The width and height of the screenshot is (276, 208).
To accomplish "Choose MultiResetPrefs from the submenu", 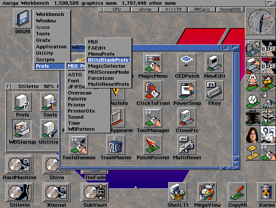I will [x=109, y=84].
